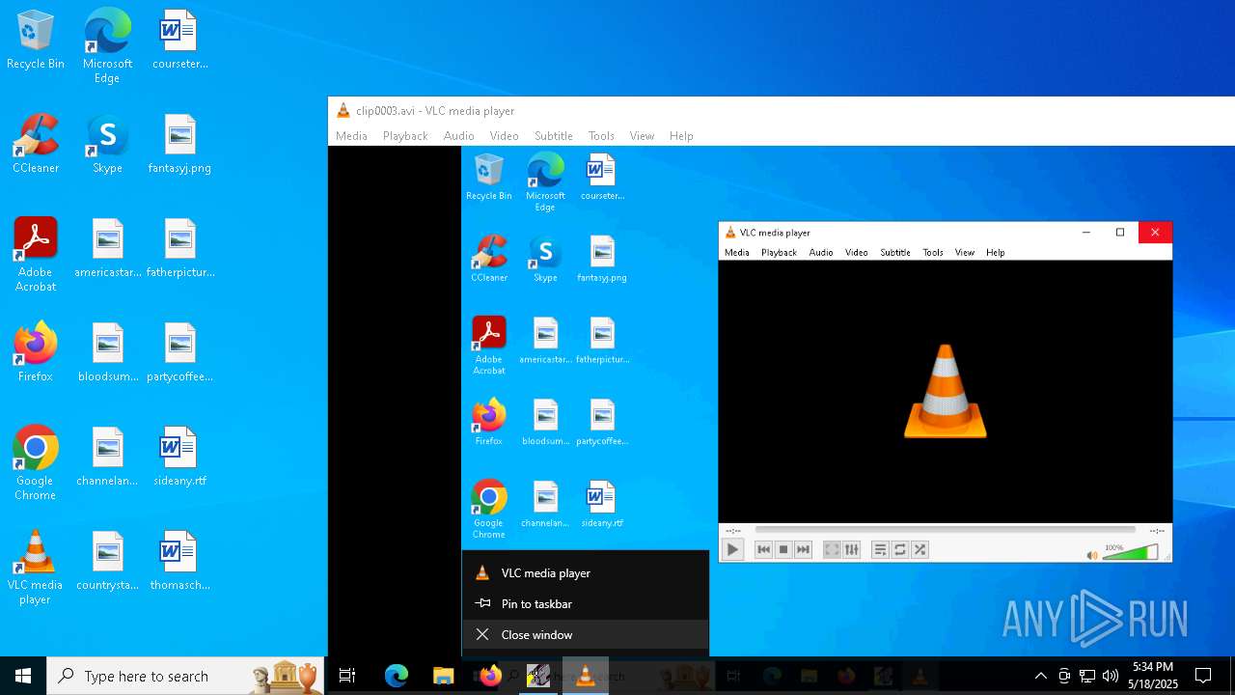Open the Video menu in clip0003.avi window
This screenshot has width=1235, height=695.
(504, 136)
